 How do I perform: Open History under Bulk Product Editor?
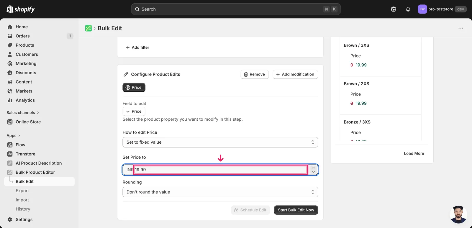tap(23, 209)
